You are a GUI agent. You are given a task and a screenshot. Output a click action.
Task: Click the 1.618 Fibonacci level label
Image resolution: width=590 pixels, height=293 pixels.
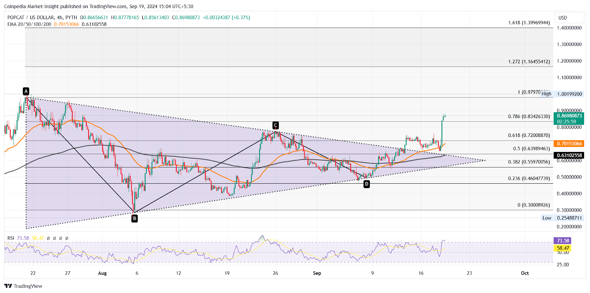(529, 22)
